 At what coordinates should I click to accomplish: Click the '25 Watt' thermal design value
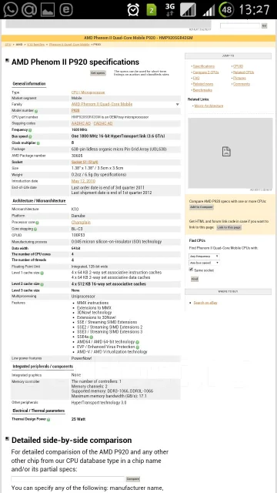78,419
